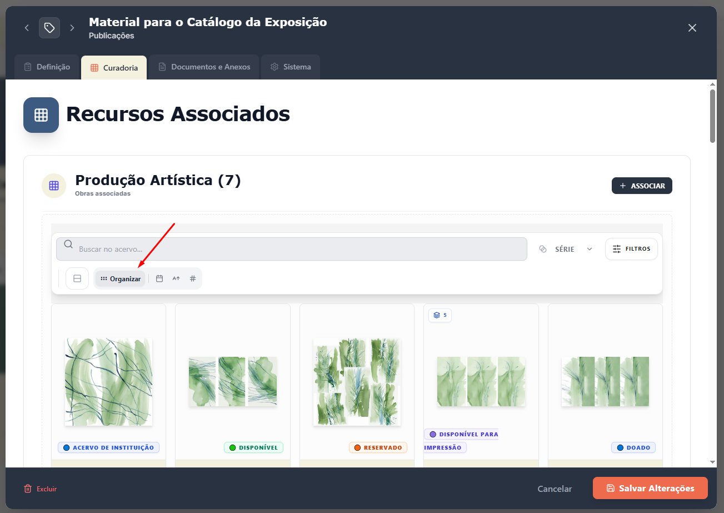Open the SÉRIE dropdown
The width and height of the screenshot is (724, 513).
coord(566,248)
